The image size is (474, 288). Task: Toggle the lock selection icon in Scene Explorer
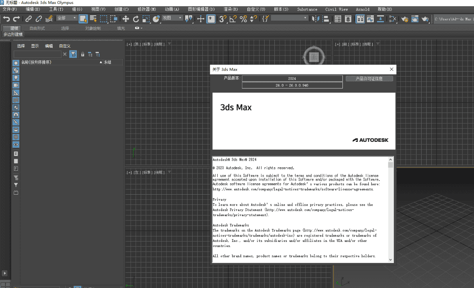click(x=83, y=54)
